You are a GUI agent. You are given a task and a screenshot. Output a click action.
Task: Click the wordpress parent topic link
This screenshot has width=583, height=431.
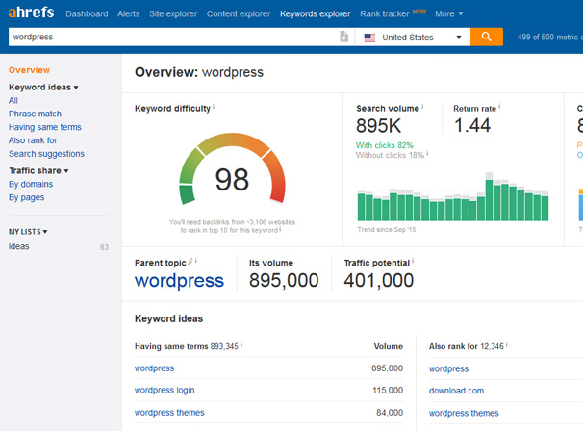pos(179,281)
